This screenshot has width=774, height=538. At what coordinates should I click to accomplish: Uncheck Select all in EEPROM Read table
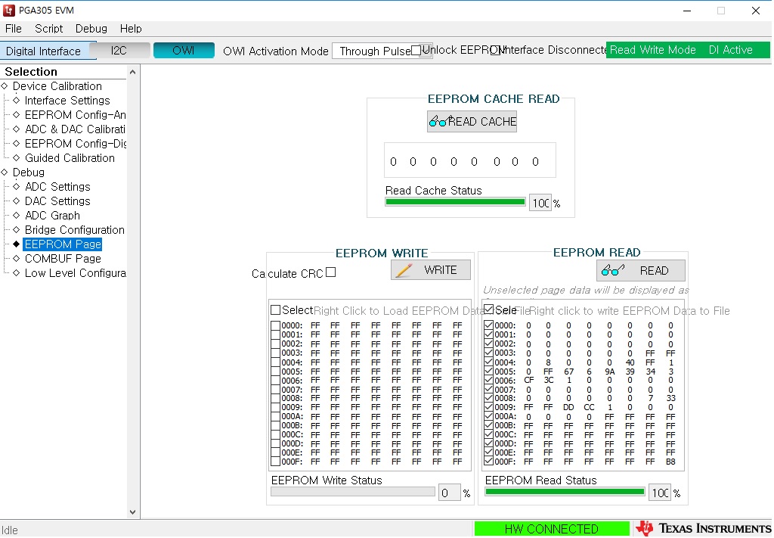(x=489, y=309)
